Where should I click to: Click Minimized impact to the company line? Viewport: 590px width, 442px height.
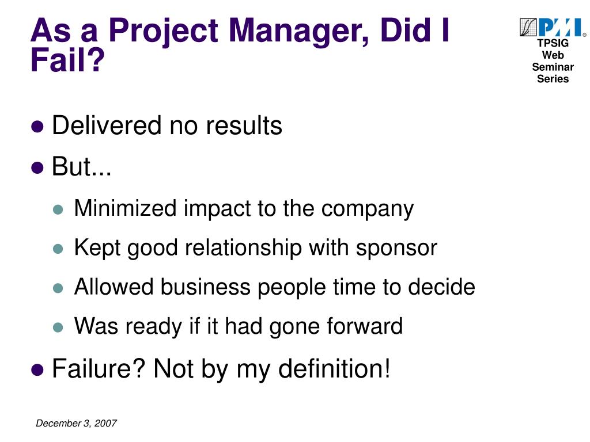pos(244,209)
